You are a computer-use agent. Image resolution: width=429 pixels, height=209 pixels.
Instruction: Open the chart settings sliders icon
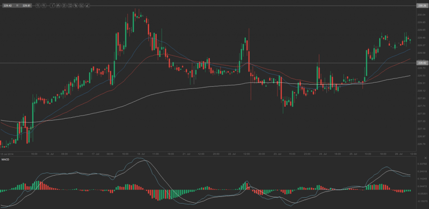click(64, 5)
